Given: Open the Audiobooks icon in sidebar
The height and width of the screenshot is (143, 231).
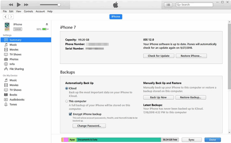Looking at the screenshot, I should 6,100.
